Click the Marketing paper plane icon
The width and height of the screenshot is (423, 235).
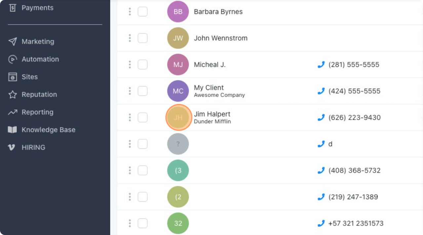click(13, 41)
